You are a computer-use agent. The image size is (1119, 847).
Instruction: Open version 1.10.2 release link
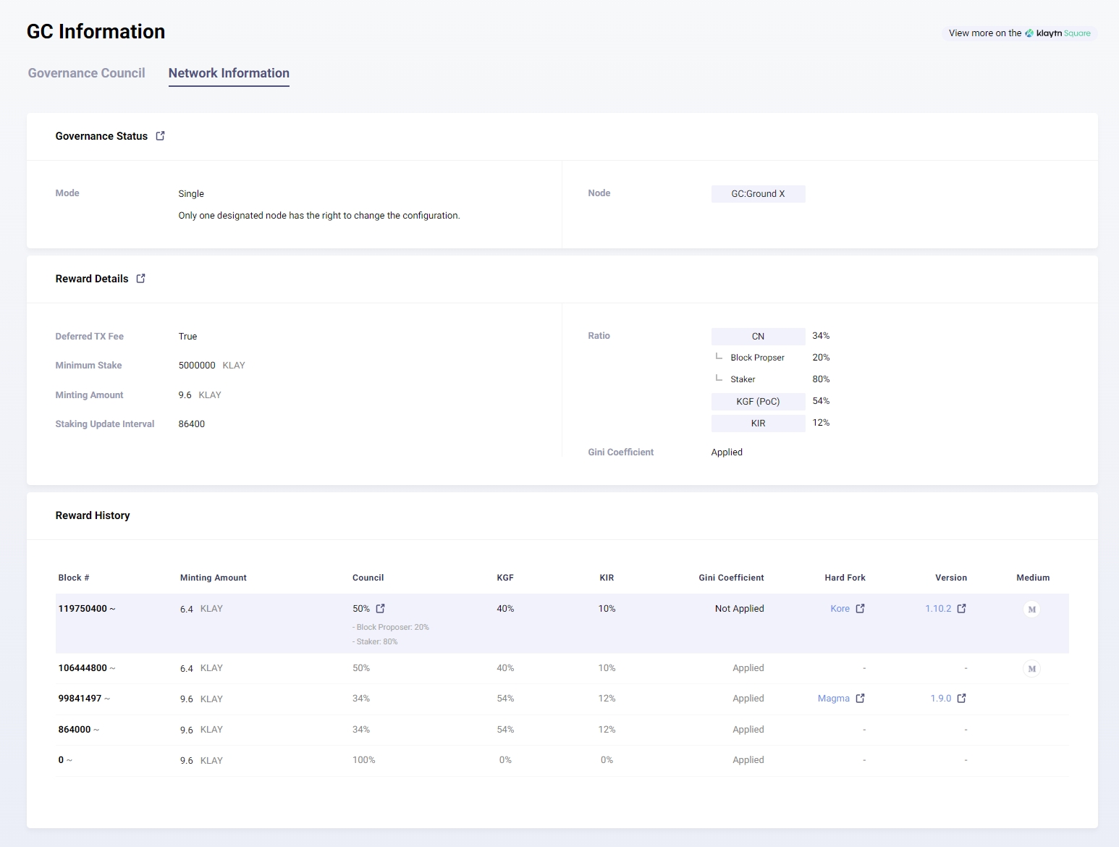coord(938,609)
